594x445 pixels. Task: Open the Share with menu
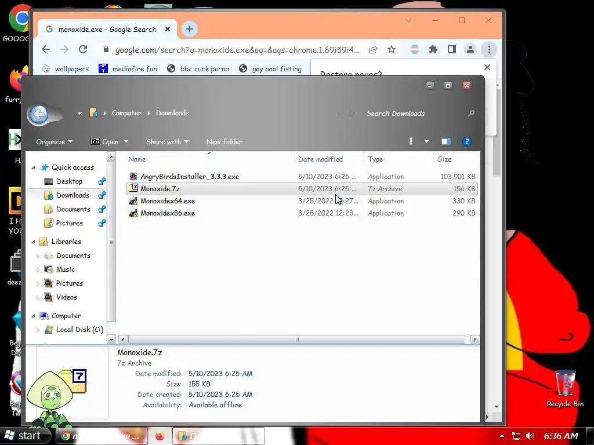point(168,141)
